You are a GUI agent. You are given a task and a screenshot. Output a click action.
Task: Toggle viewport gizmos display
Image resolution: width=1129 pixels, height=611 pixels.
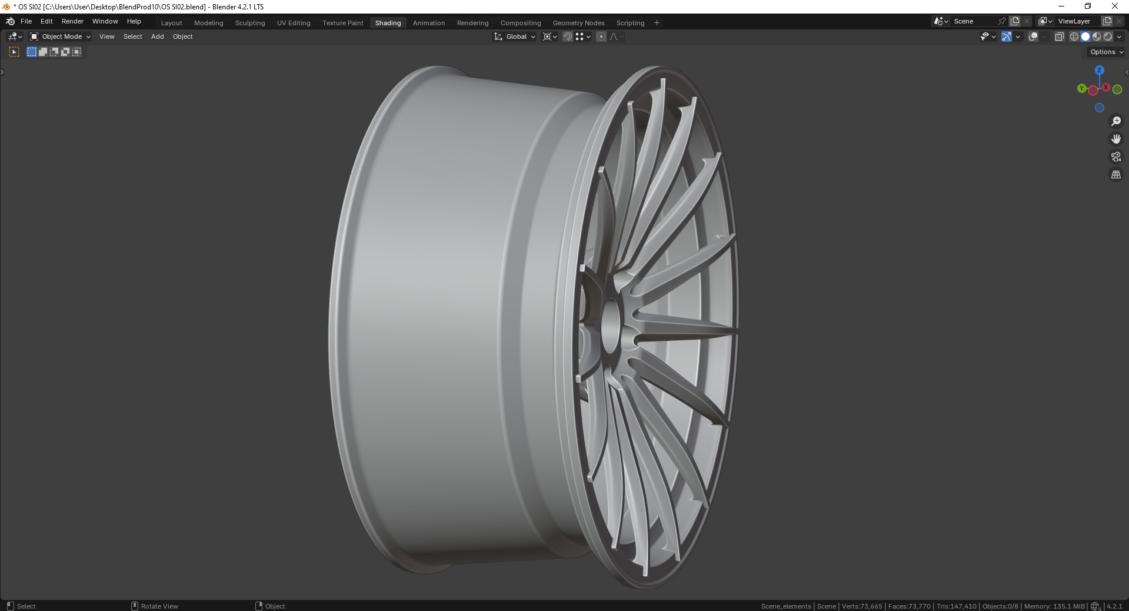(1007, 36)
